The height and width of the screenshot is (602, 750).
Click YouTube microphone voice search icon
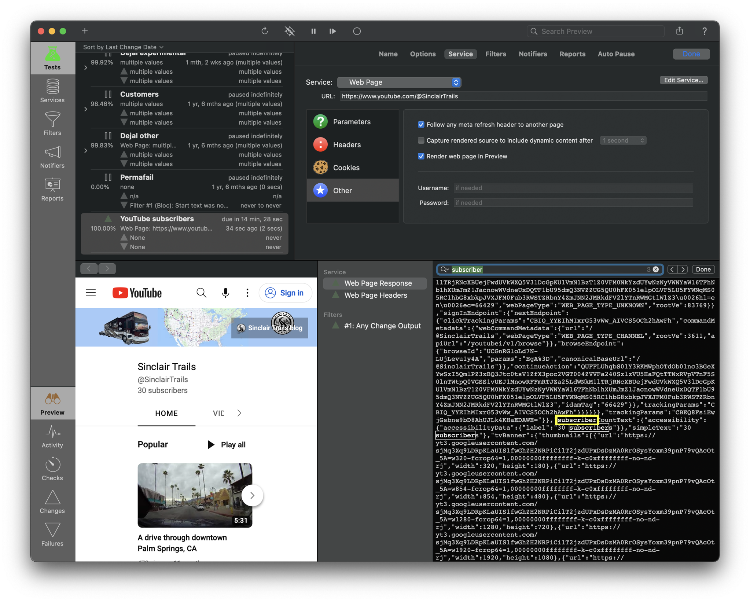(x=225, y=293)
